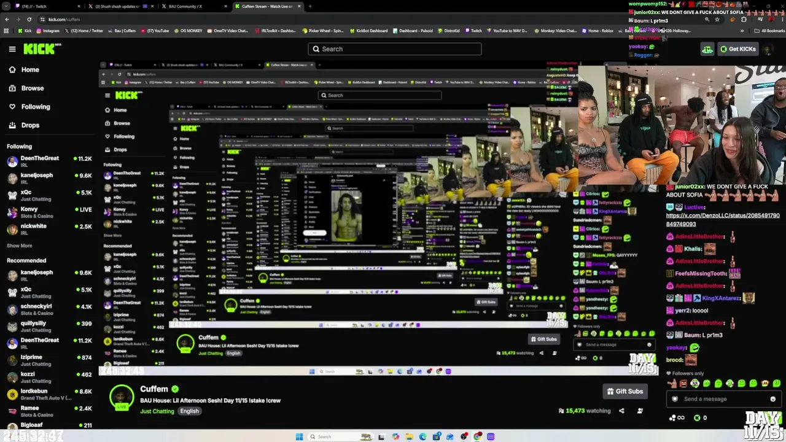
Task: Open Copilot from the taskbar
Action: (395, 436)
